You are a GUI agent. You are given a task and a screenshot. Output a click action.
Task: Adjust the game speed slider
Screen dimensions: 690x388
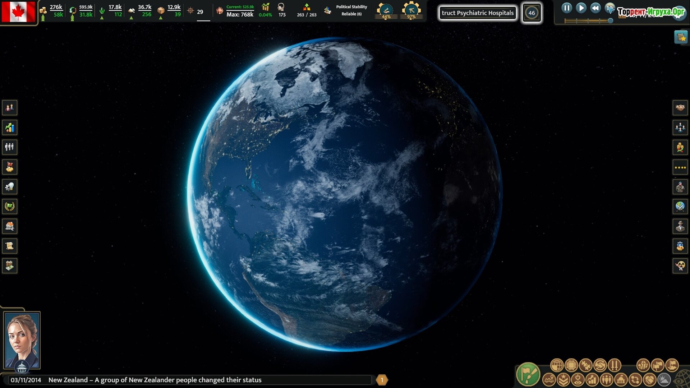[x=610, y=21]
